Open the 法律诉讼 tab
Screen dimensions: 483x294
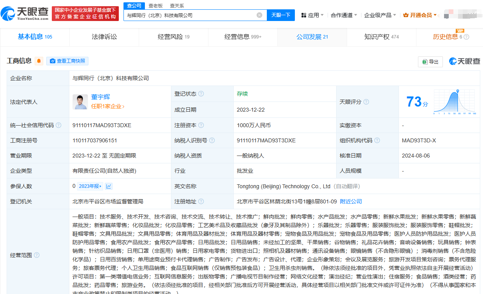(x=104, y=37)
